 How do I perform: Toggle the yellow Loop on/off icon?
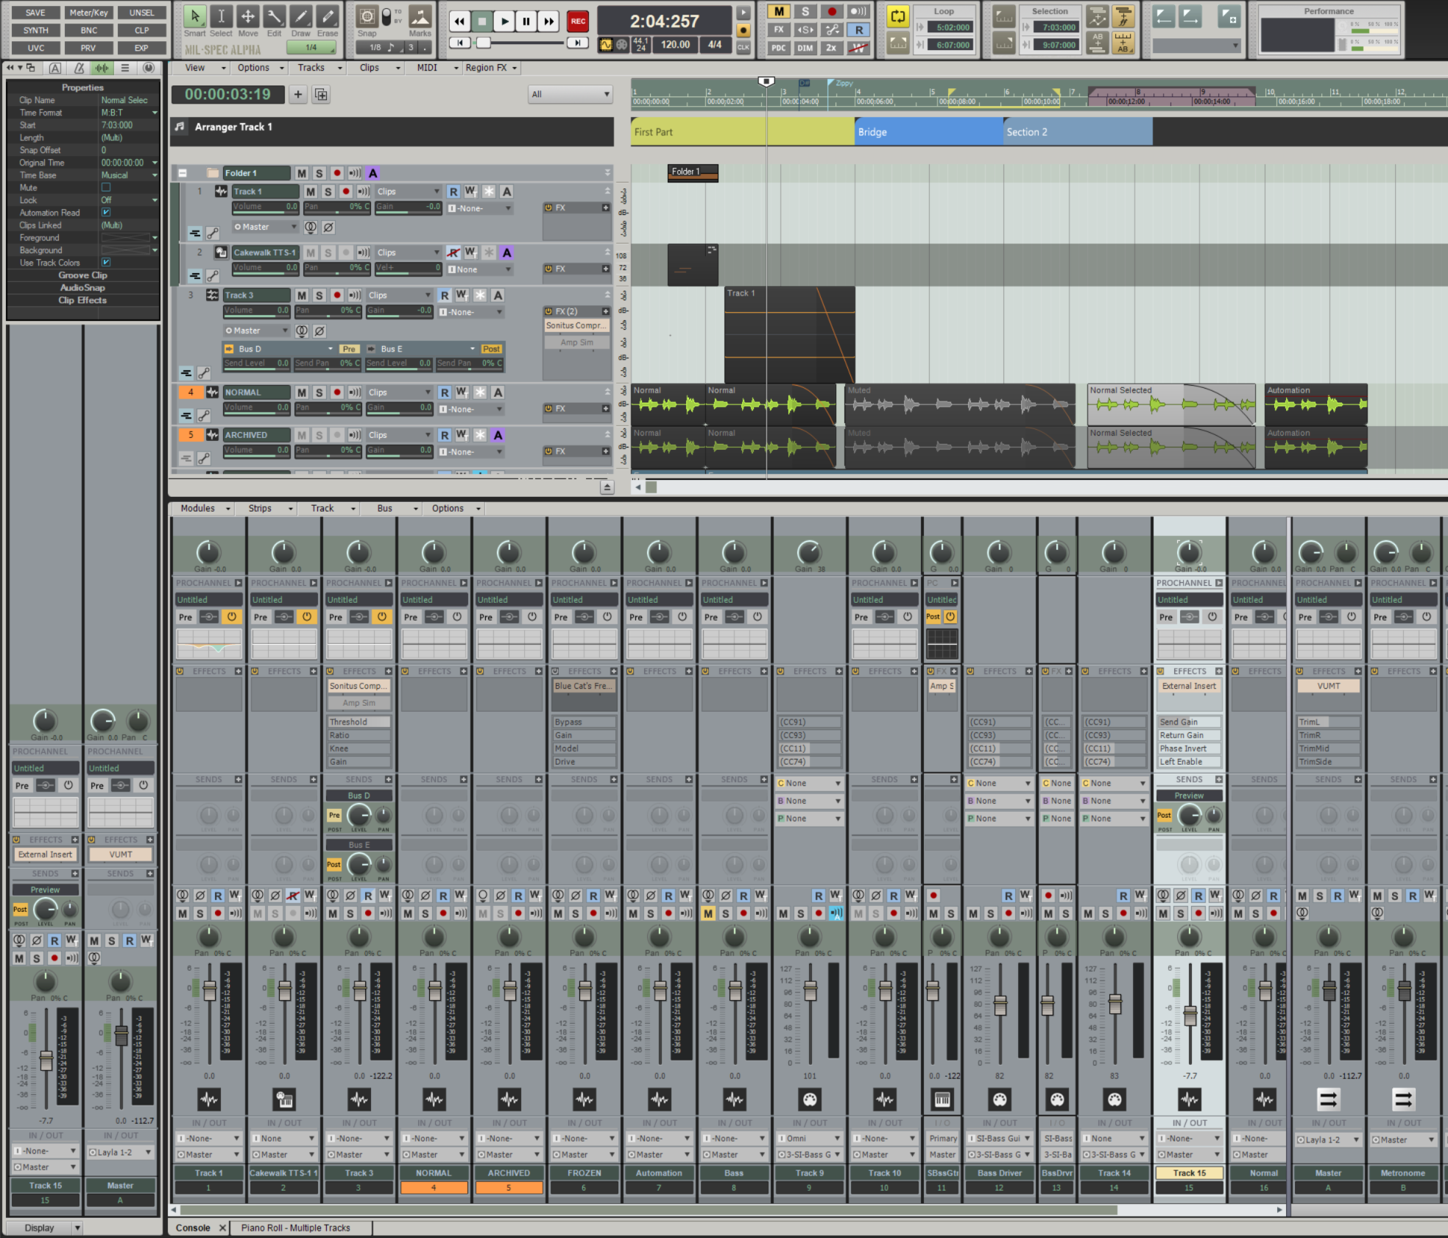click(x=897, y=16)
